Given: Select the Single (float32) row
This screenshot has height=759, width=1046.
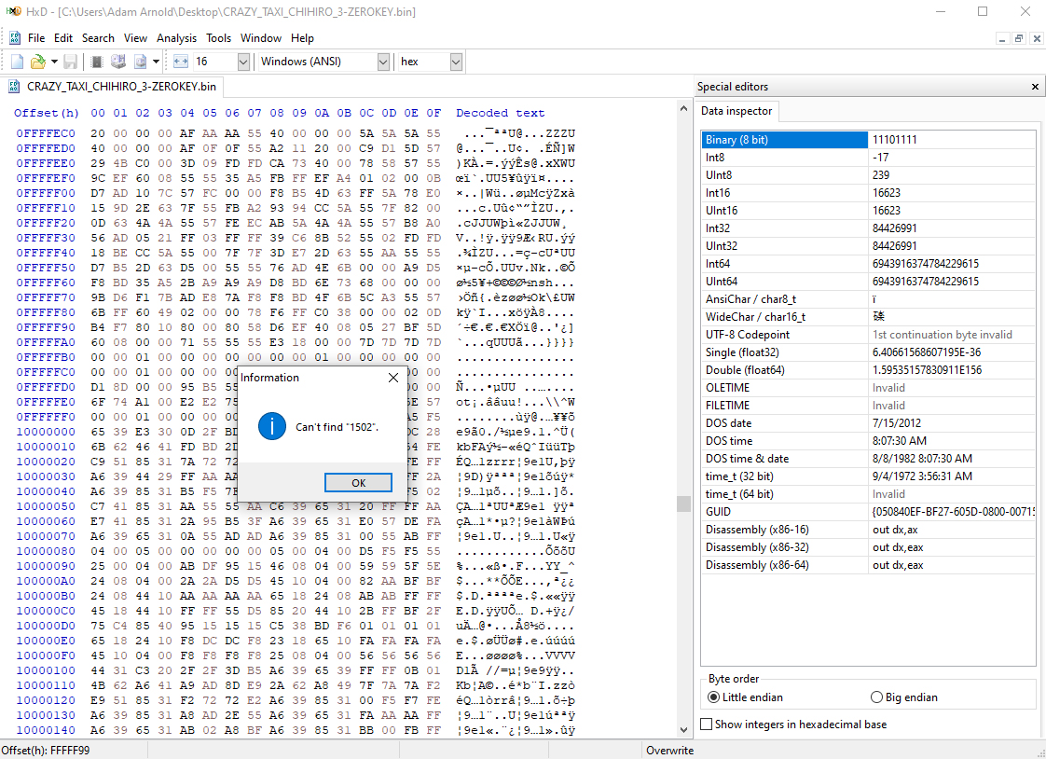Looking at the screenshot, I should coord(869,352).
